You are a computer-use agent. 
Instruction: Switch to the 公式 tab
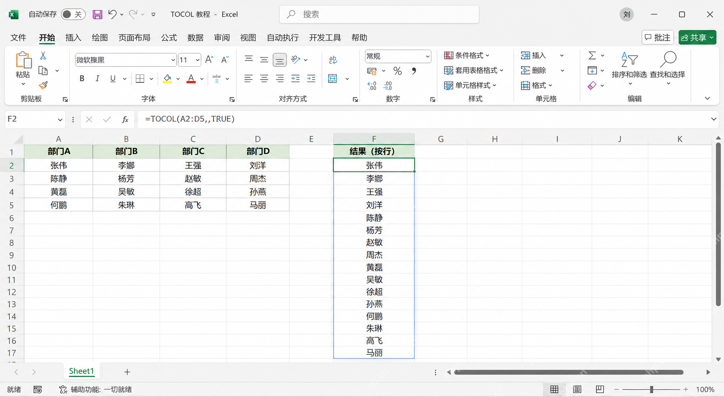click(x=169, y=38)
